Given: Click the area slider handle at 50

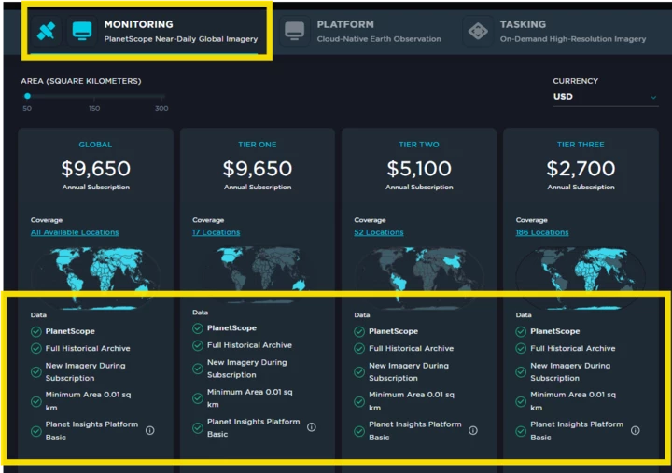Looking at the screenshot, I should click(x=27, y=96).
